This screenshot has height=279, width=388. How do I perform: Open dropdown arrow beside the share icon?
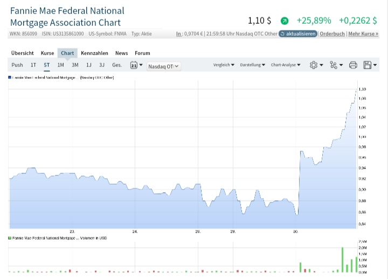point(341,65)
